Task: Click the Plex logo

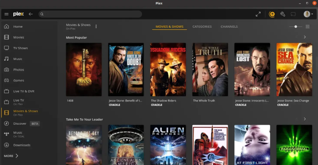Action: (x=18, y=14)
